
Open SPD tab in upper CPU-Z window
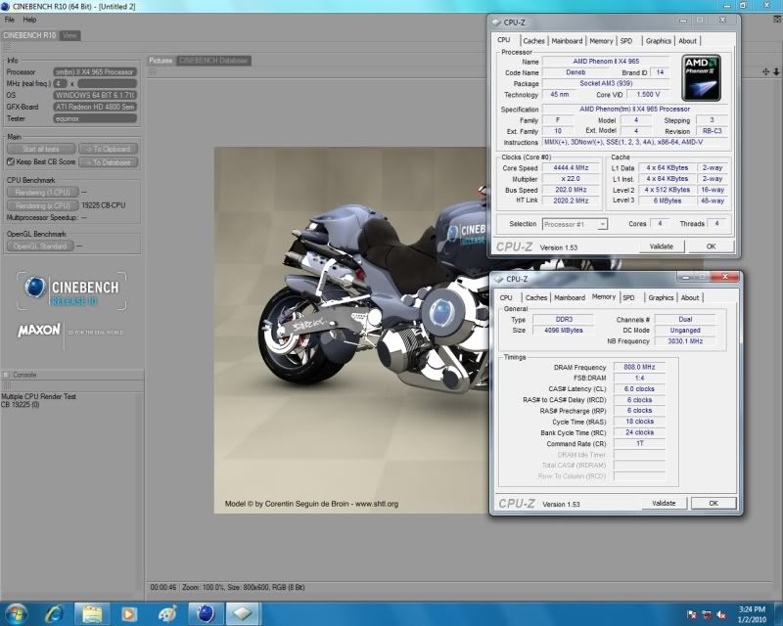pyautogui.click(x=626, y=41)
